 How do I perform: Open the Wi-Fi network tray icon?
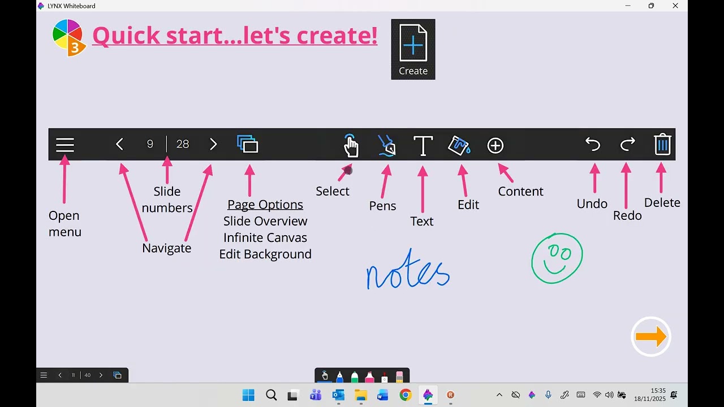pyautogui.click(x=597, y=395)
